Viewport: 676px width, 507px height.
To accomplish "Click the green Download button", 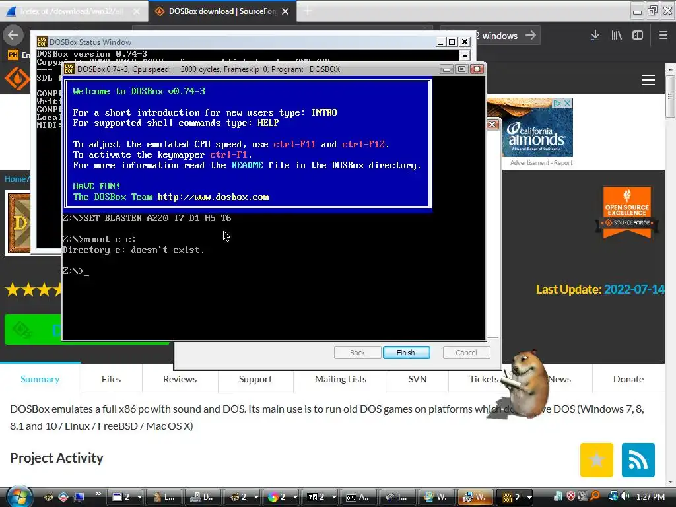I will click(33, 330).
